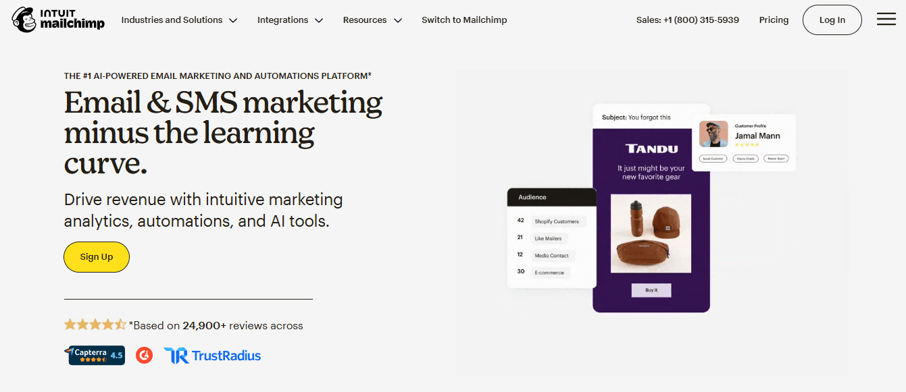Viewport: 906px width, 392px height.
Task: Click the G2 review logo
Action: point(144,355)
